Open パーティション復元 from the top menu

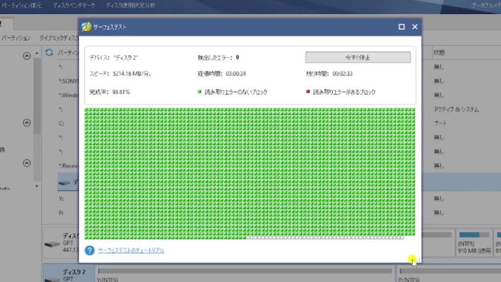coord(22,6)
